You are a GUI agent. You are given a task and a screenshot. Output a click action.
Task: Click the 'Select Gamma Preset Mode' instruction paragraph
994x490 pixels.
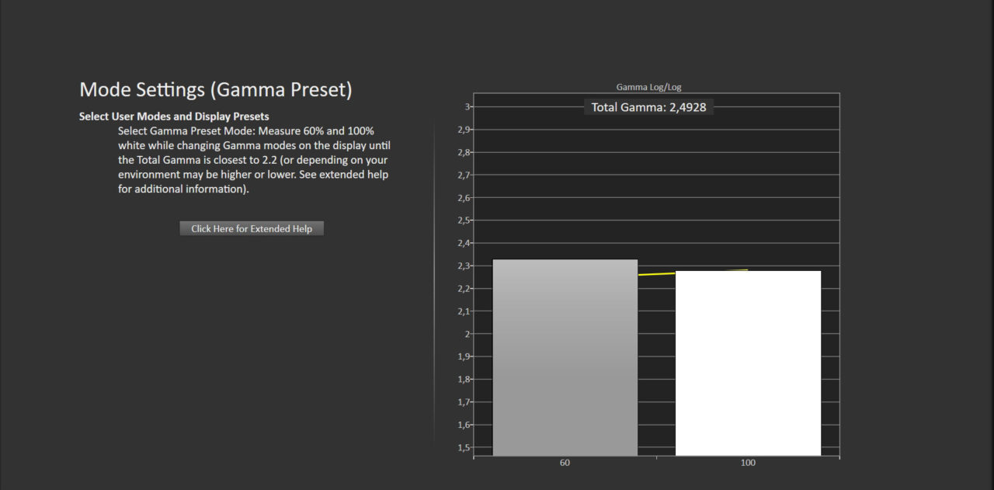coord(254,159)
